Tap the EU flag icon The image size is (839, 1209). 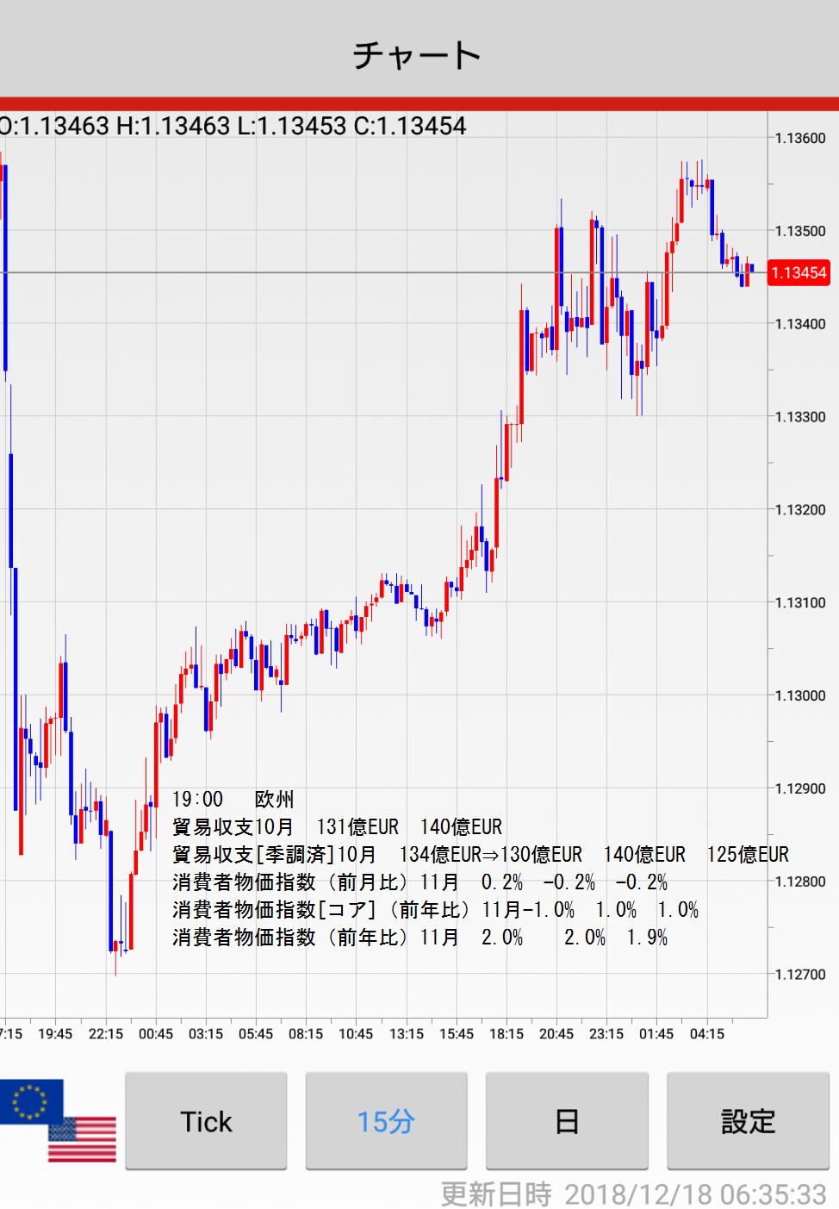(x=31, y=1100)
